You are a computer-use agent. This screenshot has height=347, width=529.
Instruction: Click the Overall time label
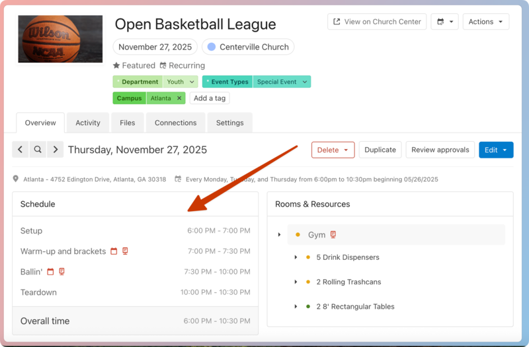45,321
